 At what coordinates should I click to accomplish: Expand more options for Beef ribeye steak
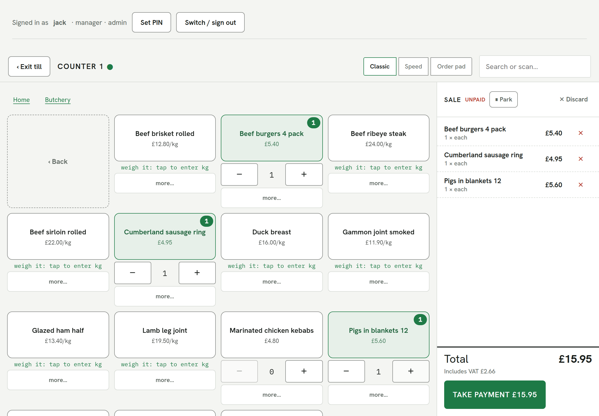point(378,183)
